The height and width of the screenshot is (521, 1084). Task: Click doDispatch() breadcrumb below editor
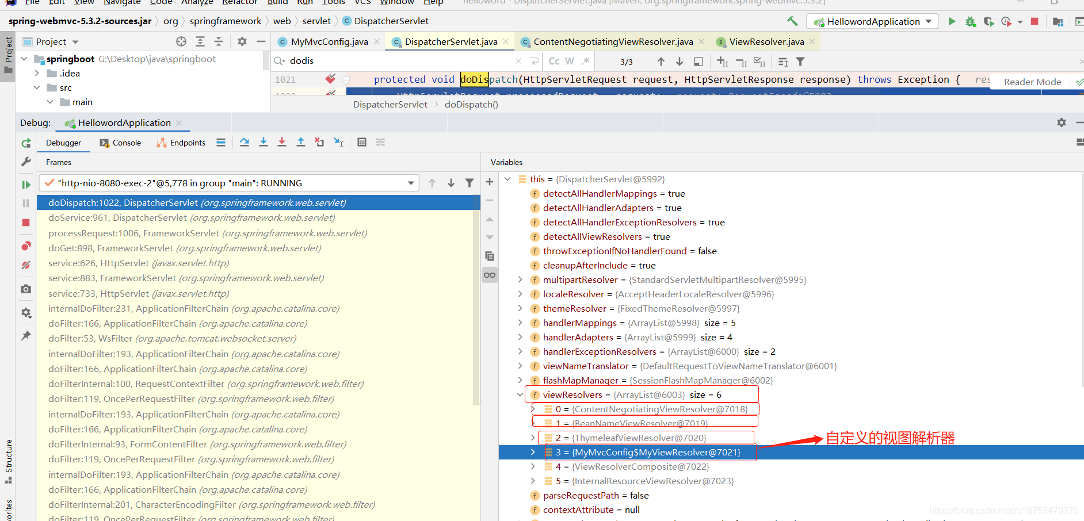pyautogui.click(x=471, y=104)
